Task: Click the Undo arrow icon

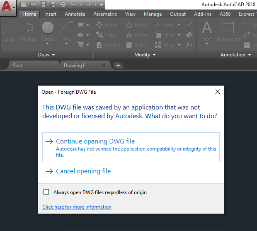Action: tap(73, 5)
